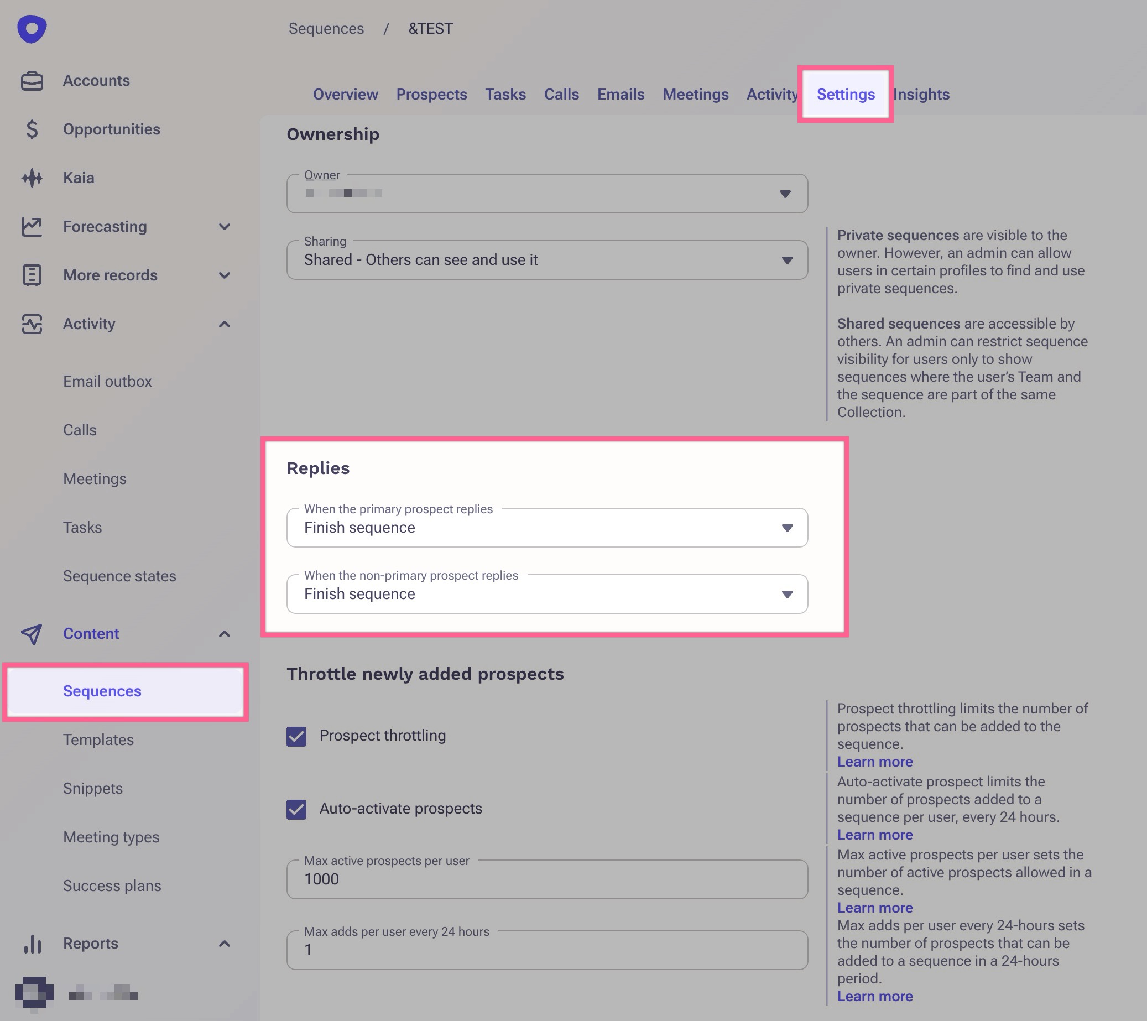Screen dimensions: 1147x1021
Task: Open the Sharing dropdown
Action: pos(546,260)
